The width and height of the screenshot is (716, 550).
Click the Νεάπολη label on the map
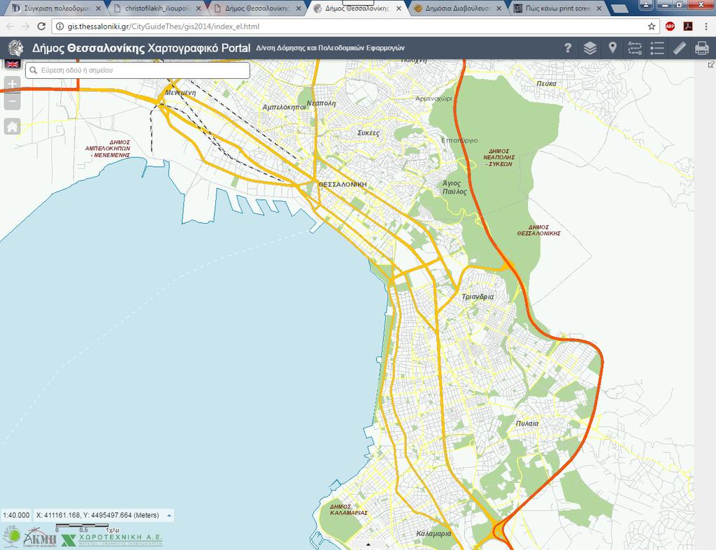[x=322, y=103]
